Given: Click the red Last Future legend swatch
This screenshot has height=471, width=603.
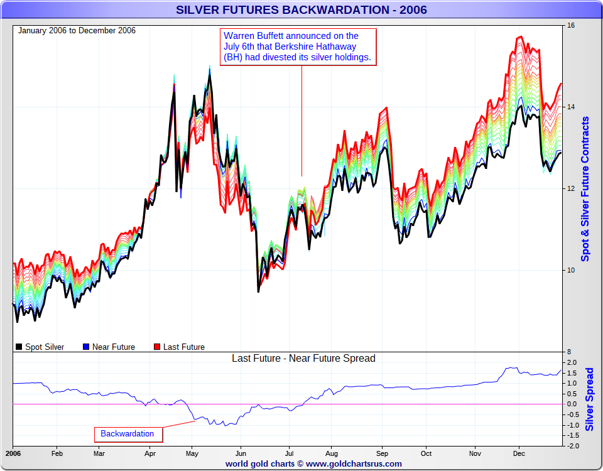Looking at the screenshot, I should (x=157, y=347).
